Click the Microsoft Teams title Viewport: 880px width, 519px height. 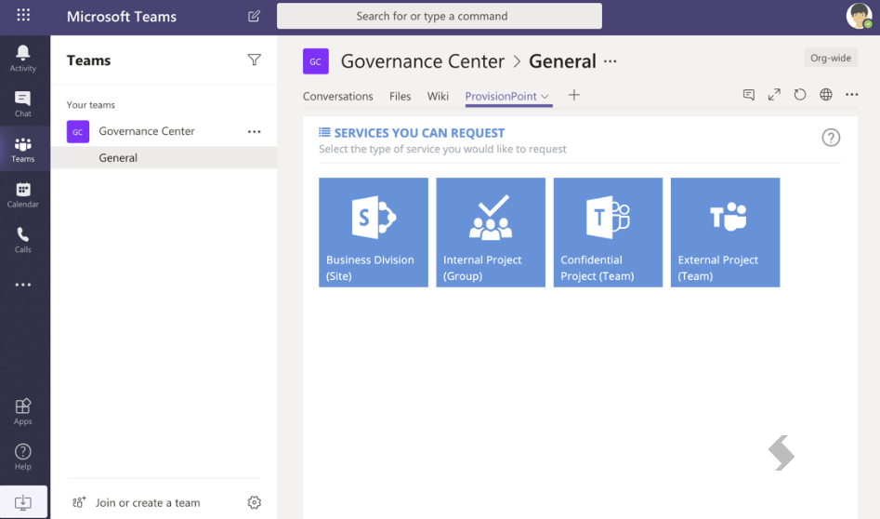click(121, 17)
